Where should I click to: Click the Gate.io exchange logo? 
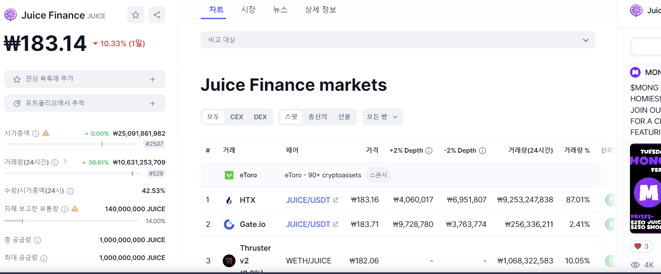pos(229,224)
